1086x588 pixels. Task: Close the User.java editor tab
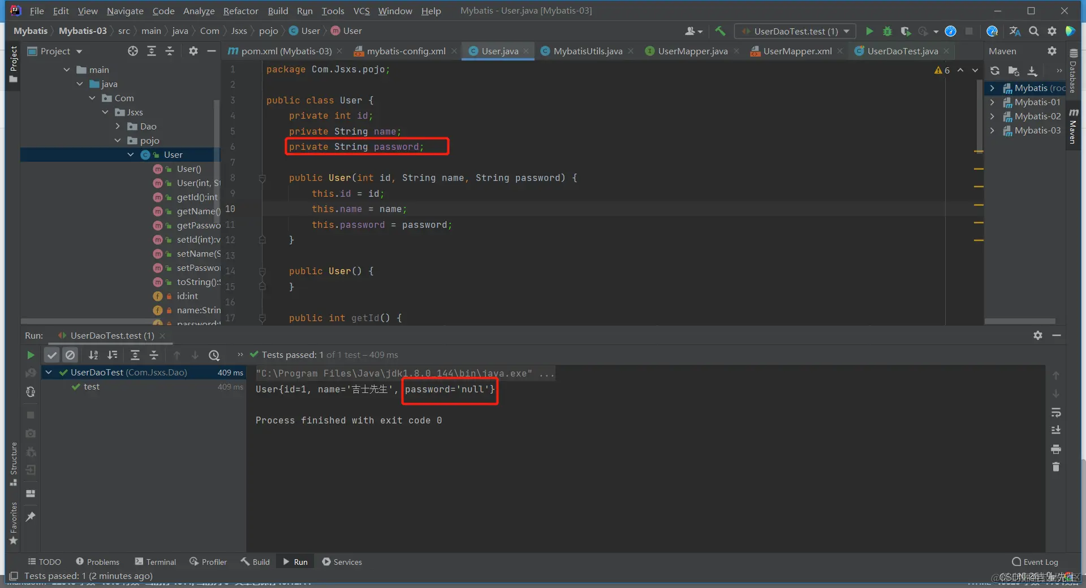pos(526,51)
